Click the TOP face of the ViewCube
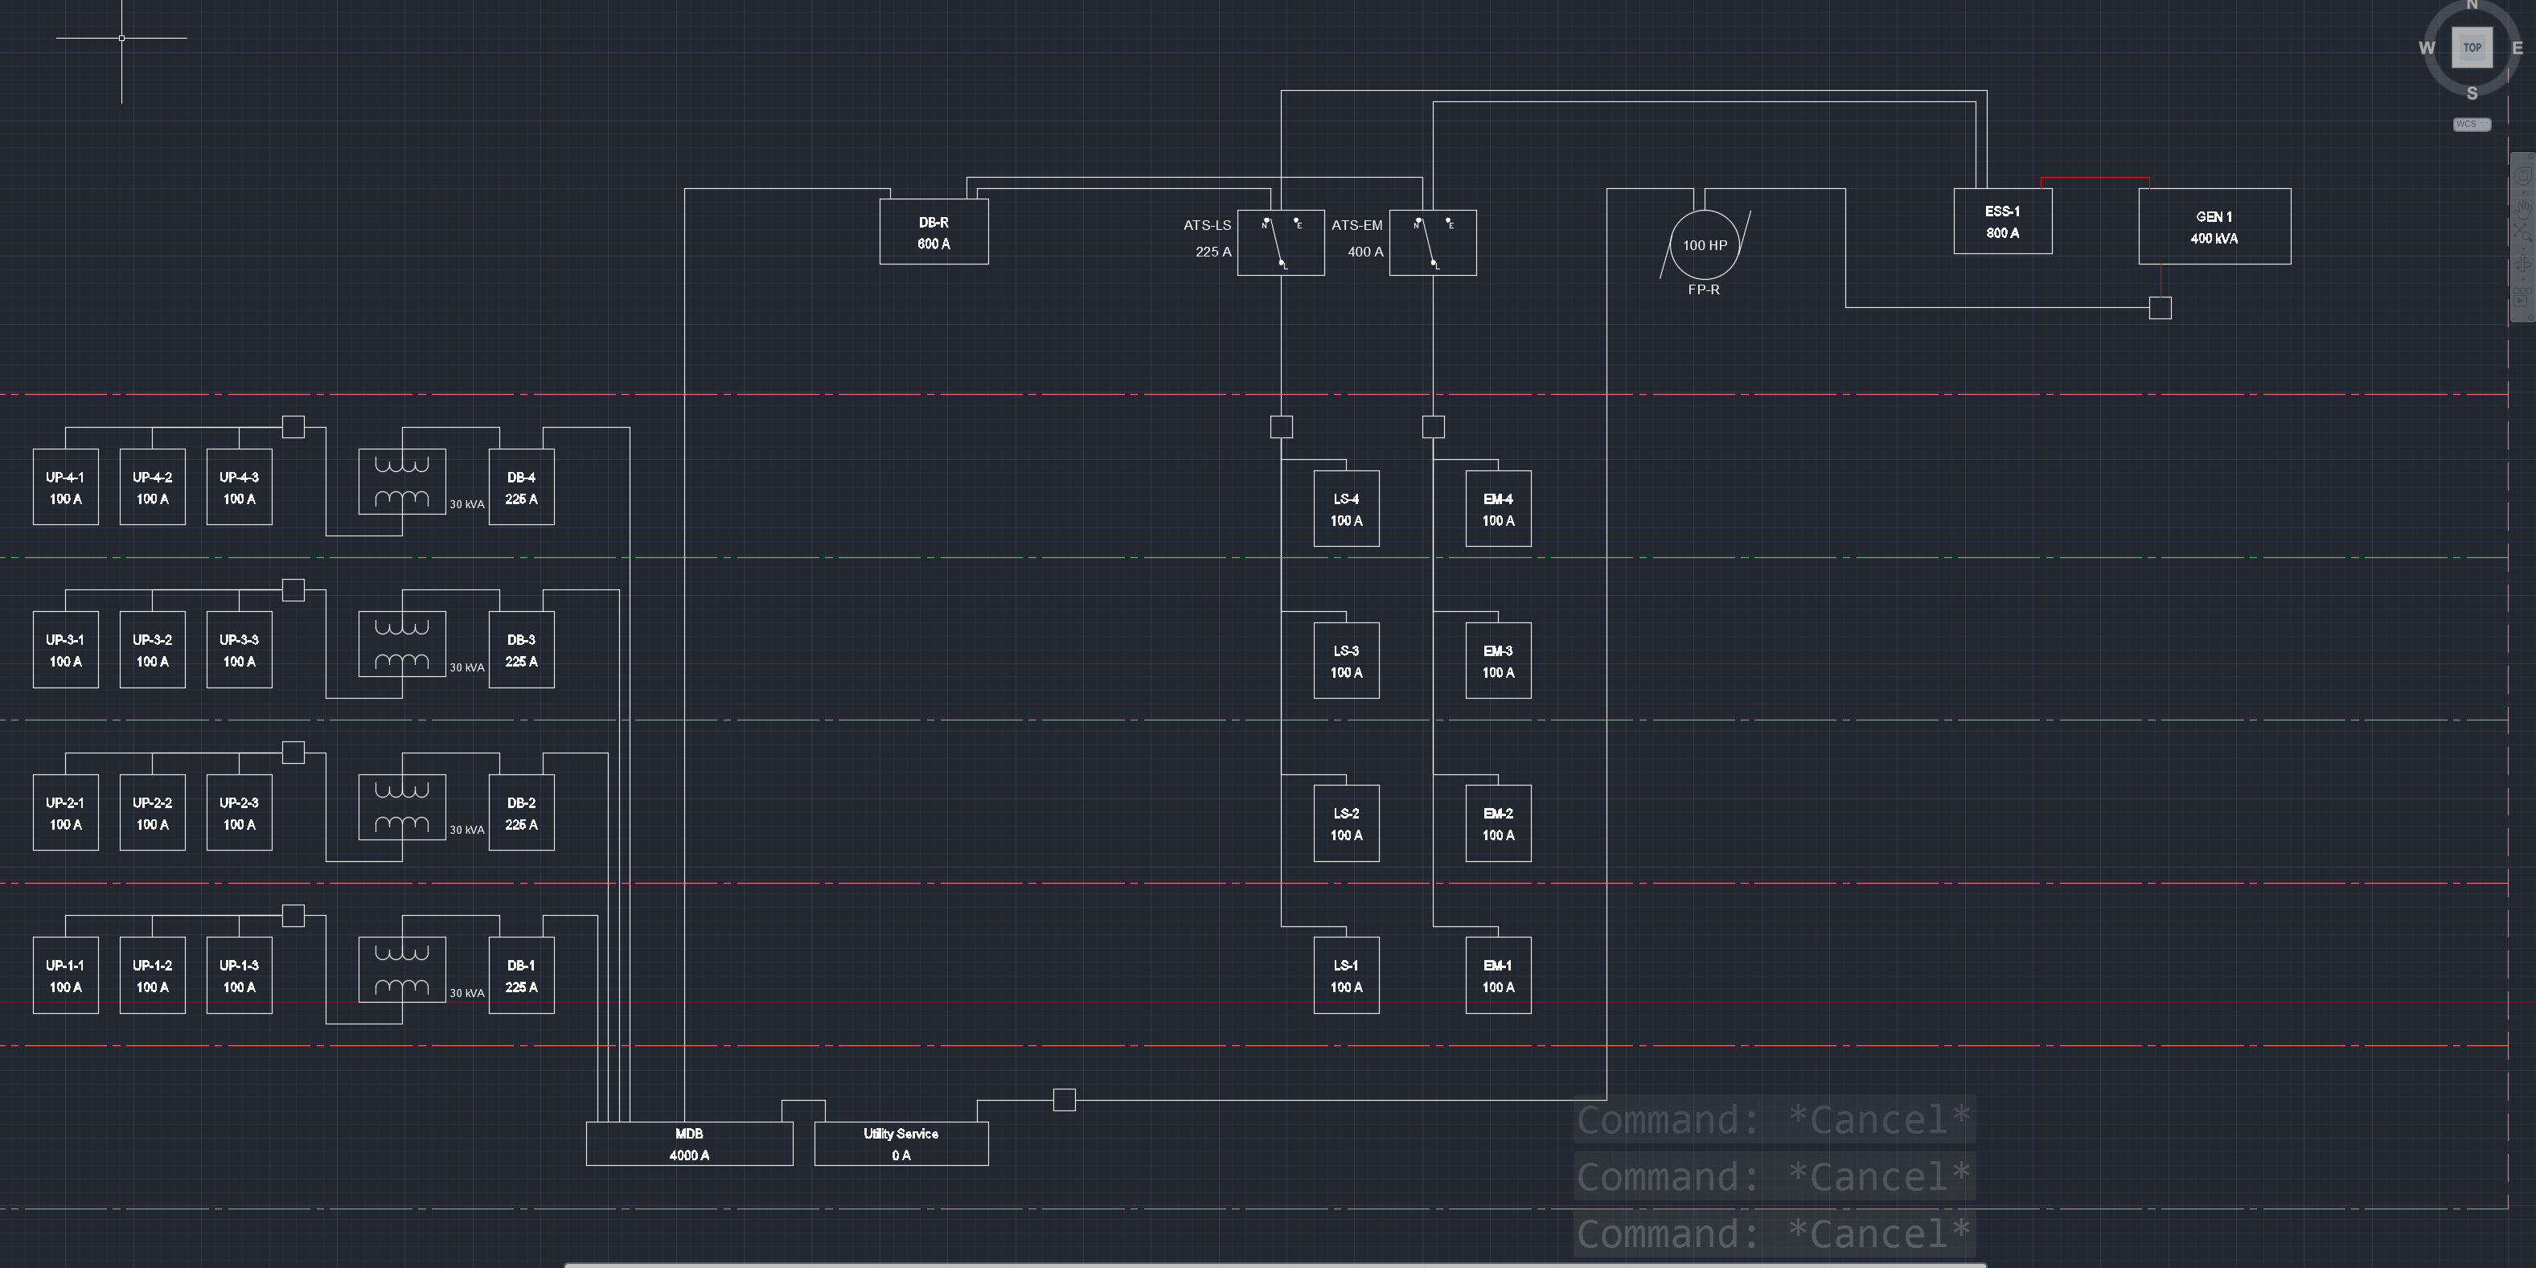2536x1268 pixels. coord(2472,47)
